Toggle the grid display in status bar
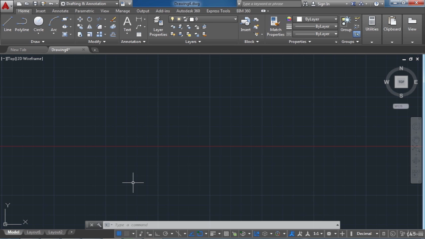This screenshot has height=239, width=425. tap(119, 234)
